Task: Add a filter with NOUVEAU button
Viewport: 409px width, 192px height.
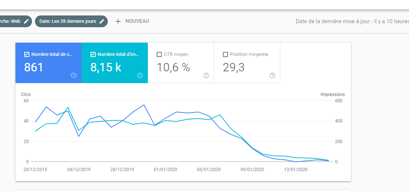Action: click(132, 21)
